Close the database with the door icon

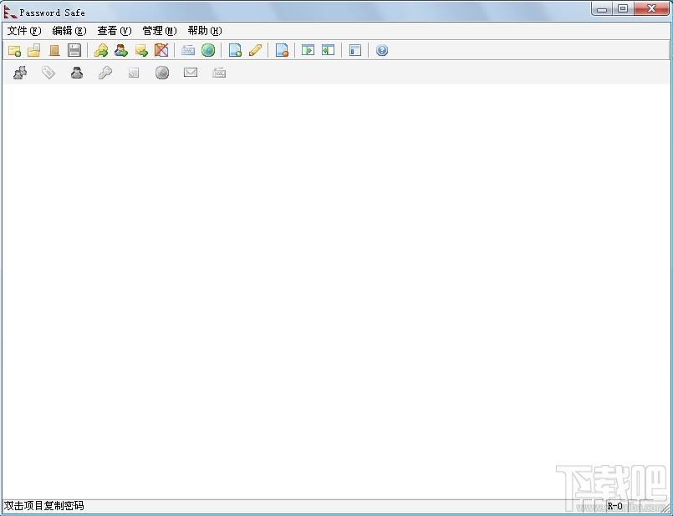[x=54, y=51]
